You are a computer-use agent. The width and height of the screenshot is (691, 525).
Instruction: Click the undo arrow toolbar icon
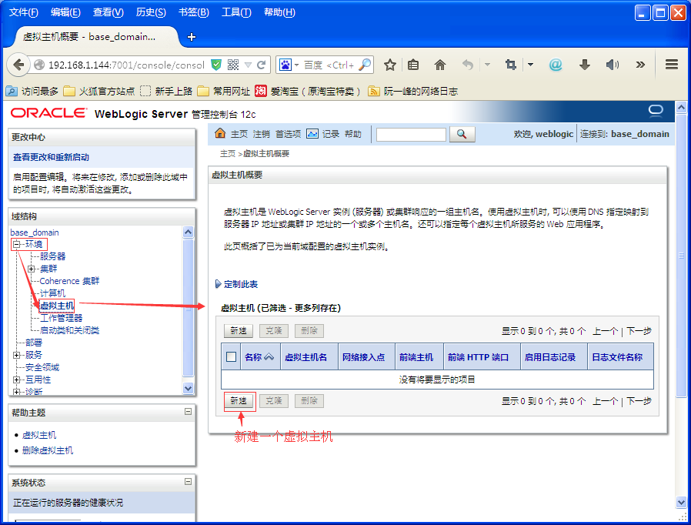coord(468,65)
